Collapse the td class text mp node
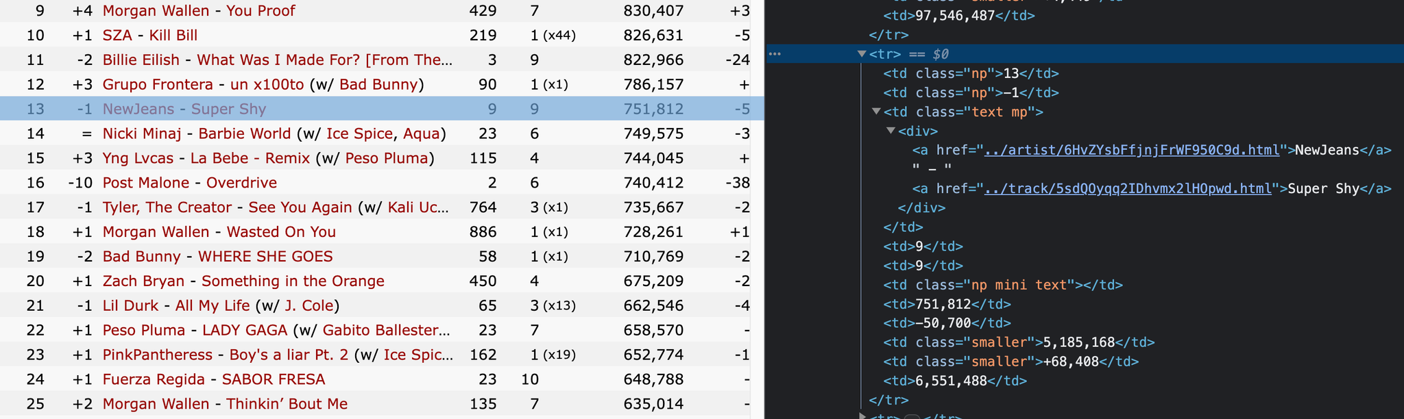 point(876,112)
